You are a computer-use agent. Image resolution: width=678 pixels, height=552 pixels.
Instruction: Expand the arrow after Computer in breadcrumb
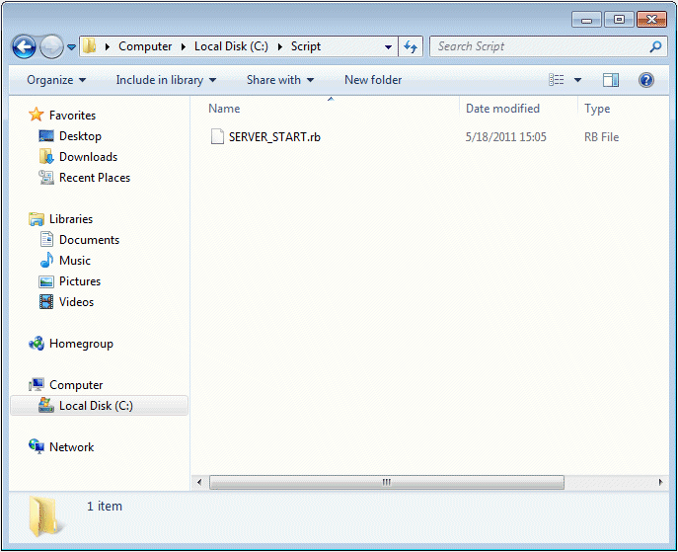[x=184, y=46]
